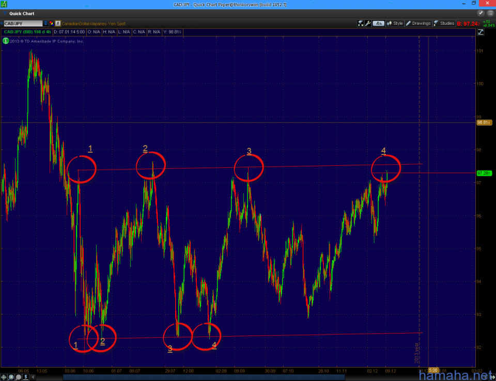Click the Y: 98.81 value readout
This screenshot has width=496, height=381.
(173, 32)
